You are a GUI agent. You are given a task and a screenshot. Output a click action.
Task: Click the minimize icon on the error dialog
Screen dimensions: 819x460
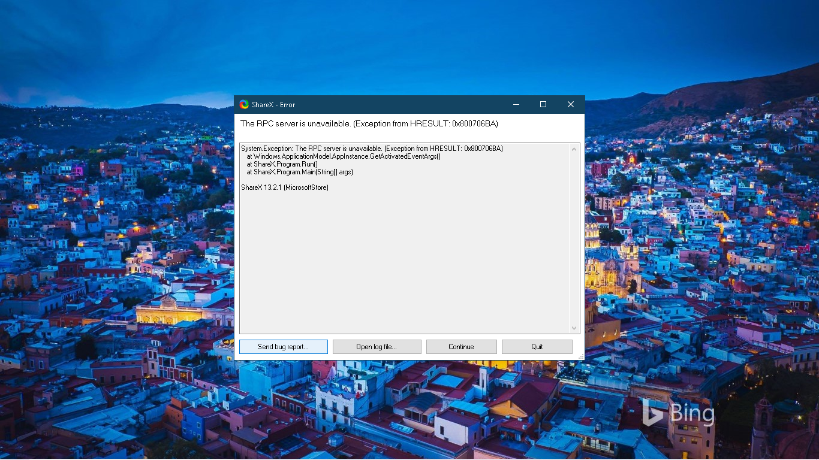(516, 104)
